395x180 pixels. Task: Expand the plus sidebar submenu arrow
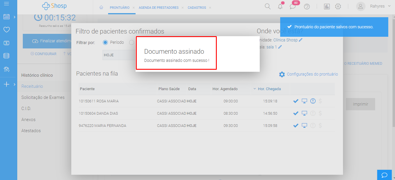[14, 84]
